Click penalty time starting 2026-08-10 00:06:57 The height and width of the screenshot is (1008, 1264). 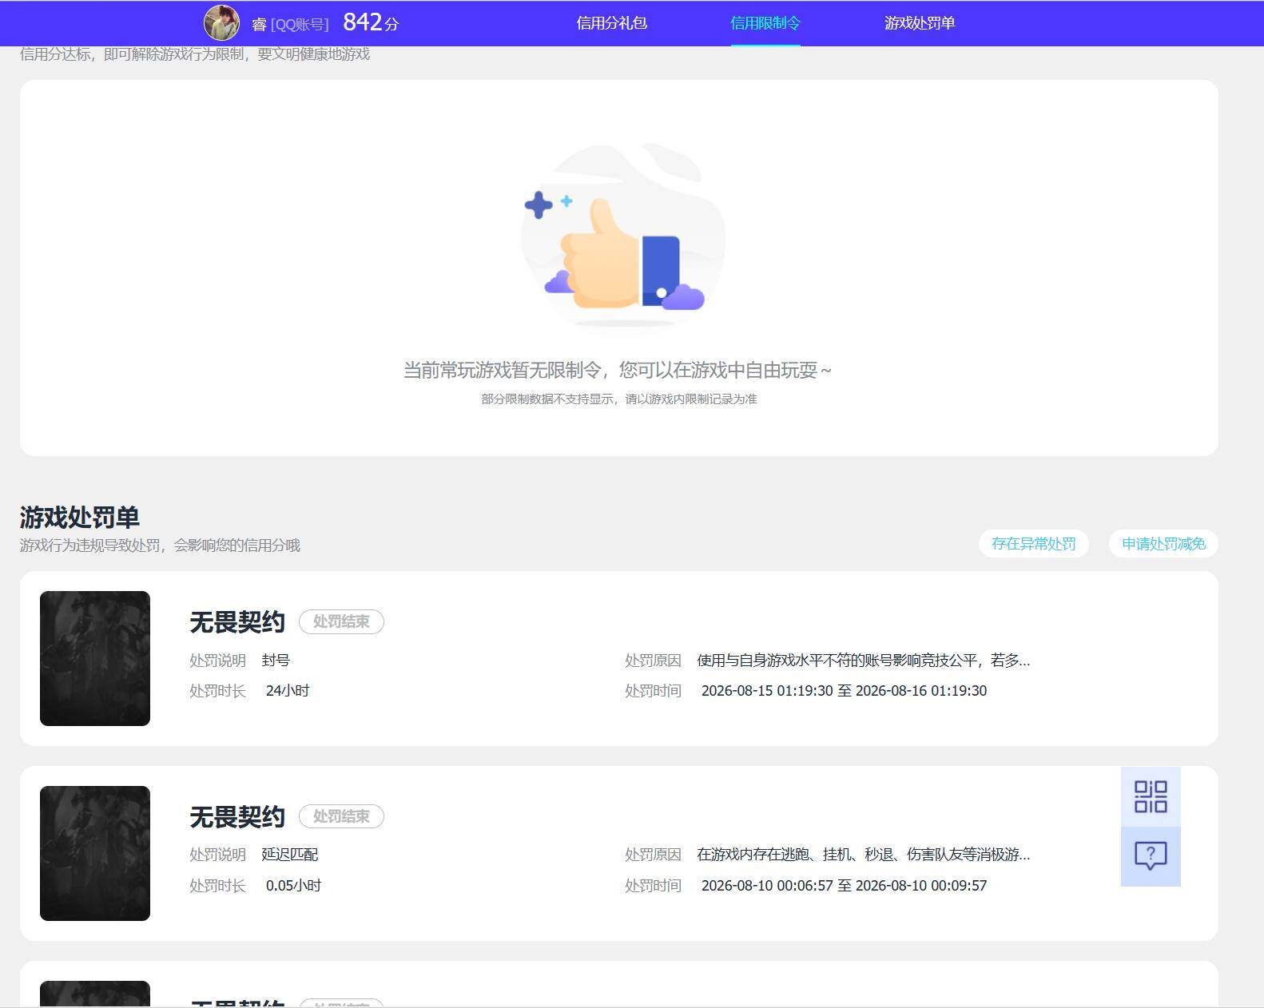(844, 886)
